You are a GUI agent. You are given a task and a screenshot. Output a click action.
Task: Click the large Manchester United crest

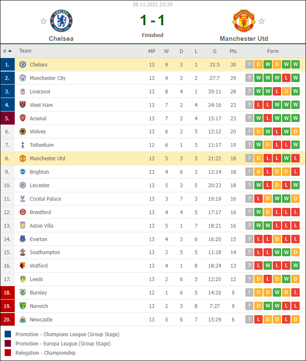tap(244, 21)
